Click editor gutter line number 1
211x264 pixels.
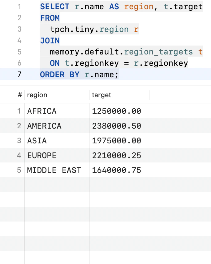pyautogui.click(x=19, y=7)
